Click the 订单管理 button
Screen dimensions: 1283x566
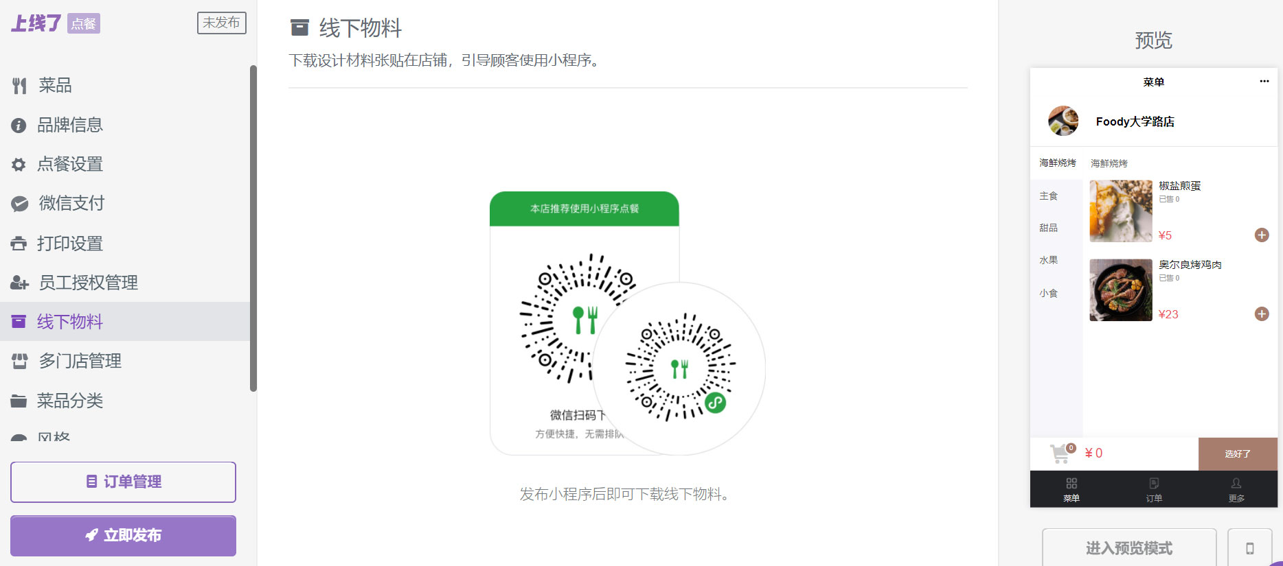[123, 482]
